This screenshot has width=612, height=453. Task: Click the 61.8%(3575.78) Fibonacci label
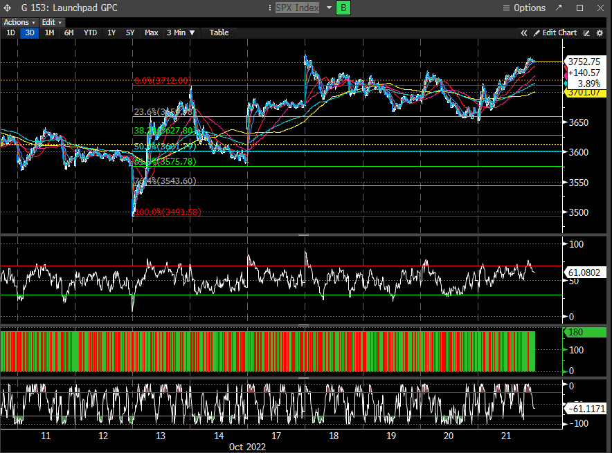click(x=165, y=161)
